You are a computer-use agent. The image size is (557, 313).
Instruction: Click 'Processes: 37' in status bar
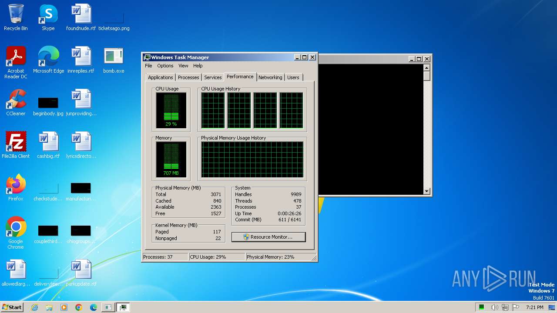pos(158,257)
